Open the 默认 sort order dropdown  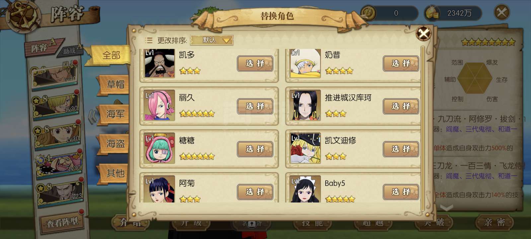(x=212, y=40)
